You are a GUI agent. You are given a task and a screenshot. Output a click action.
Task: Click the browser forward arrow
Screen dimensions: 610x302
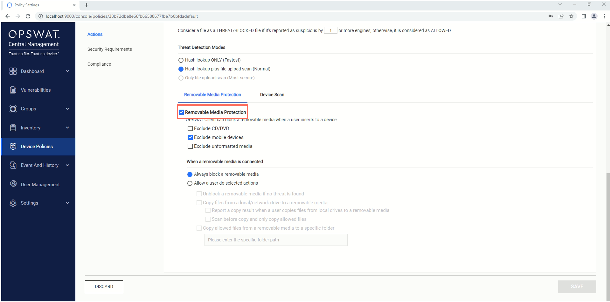point(18,16)
